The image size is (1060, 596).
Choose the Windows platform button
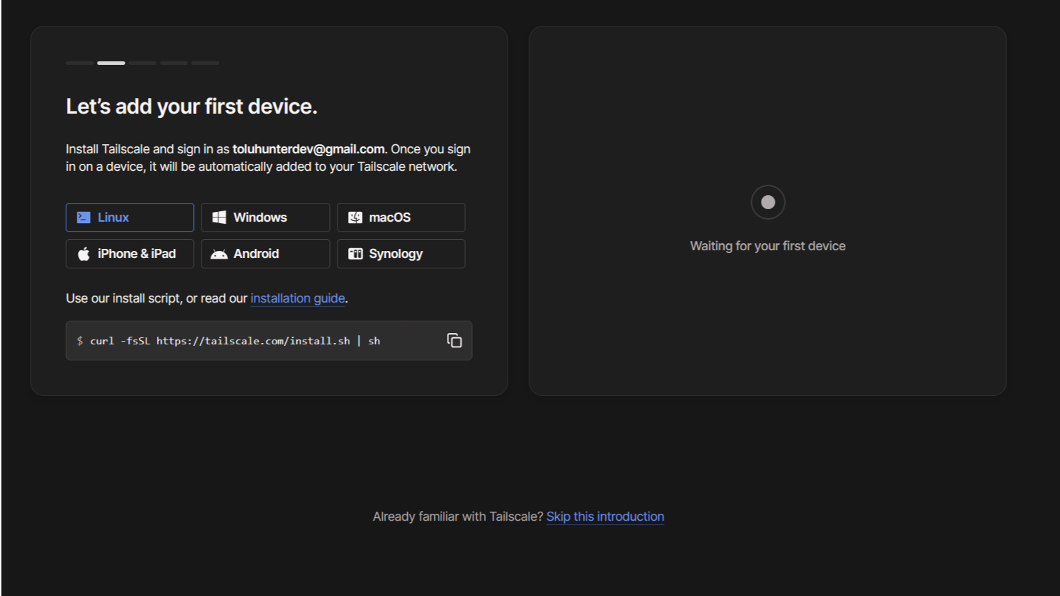(265, 217)
